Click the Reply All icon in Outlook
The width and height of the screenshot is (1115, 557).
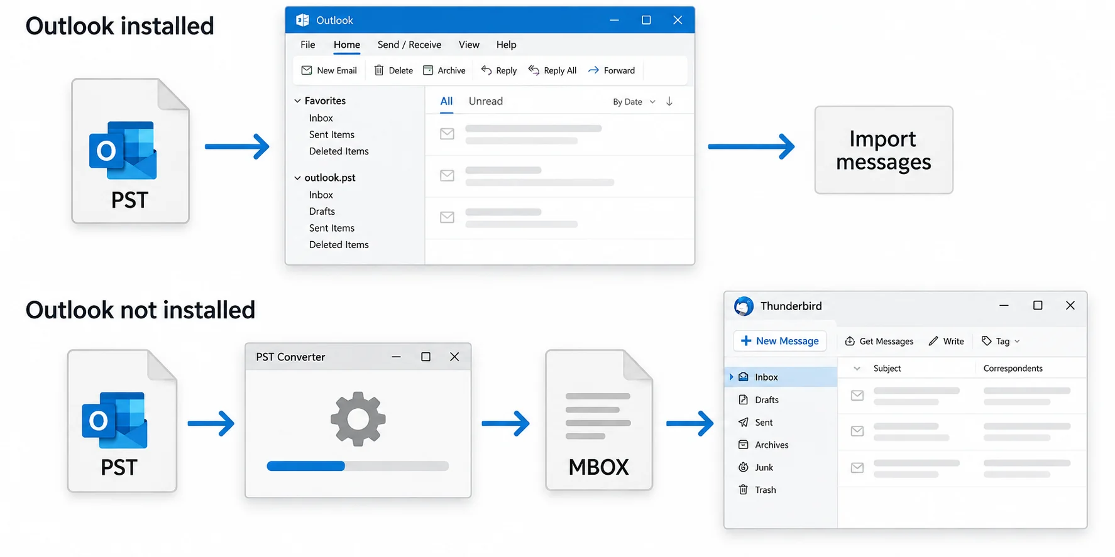[534, 70]
